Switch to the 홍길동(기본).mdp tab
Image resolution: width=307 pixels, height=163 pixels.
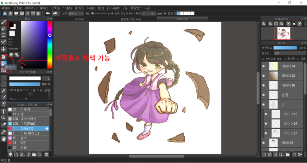(131, 19)
